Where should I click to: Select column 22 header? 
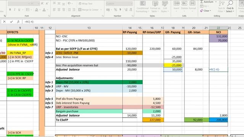pyautogui.click(x=218, y=28)
